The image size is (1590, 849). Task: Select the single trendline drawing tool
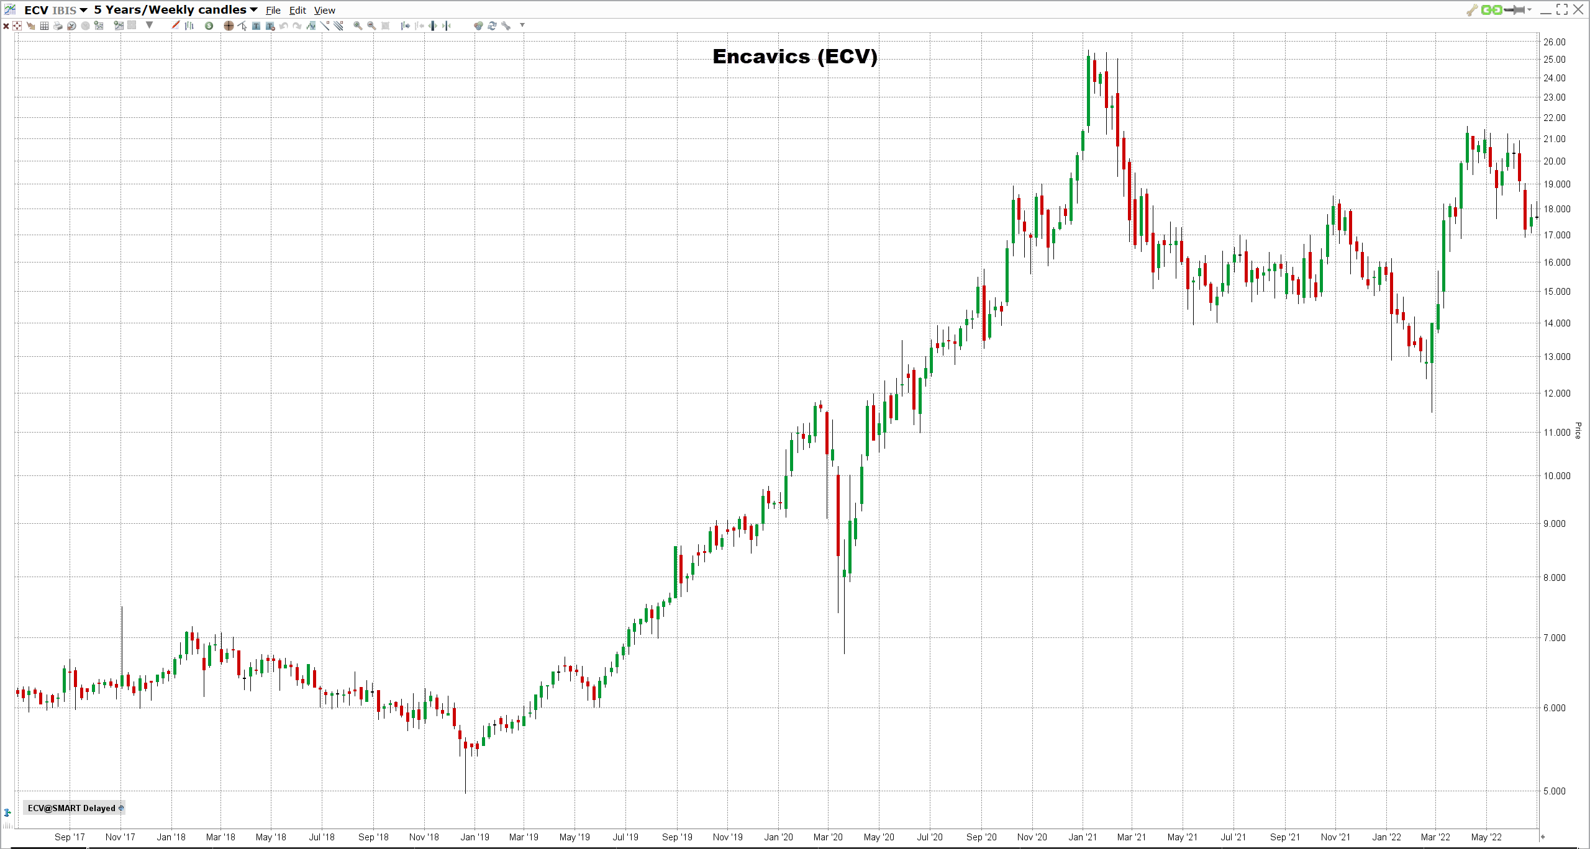[x=325, y=25]
